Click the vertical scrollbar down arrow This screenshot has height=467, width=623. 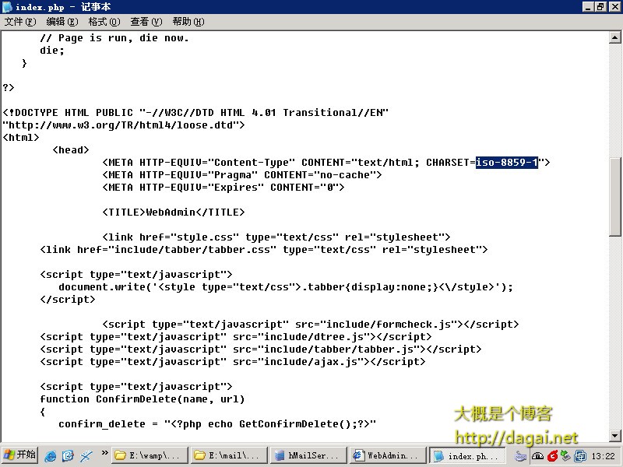tap(614, 436)
